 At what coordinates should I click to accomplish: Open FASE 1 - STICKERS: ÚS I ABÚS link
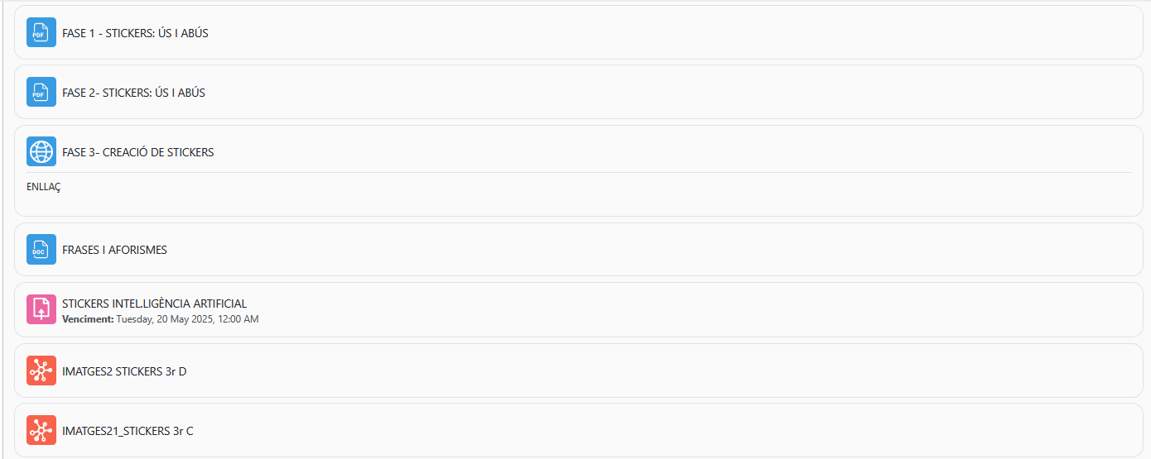click(135, 33)
